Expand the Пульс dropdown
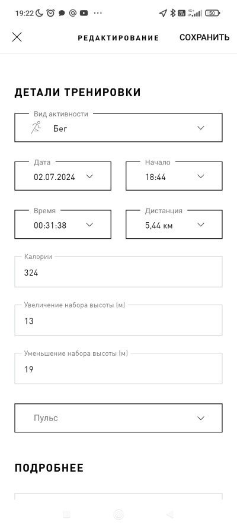 (118, 418)
